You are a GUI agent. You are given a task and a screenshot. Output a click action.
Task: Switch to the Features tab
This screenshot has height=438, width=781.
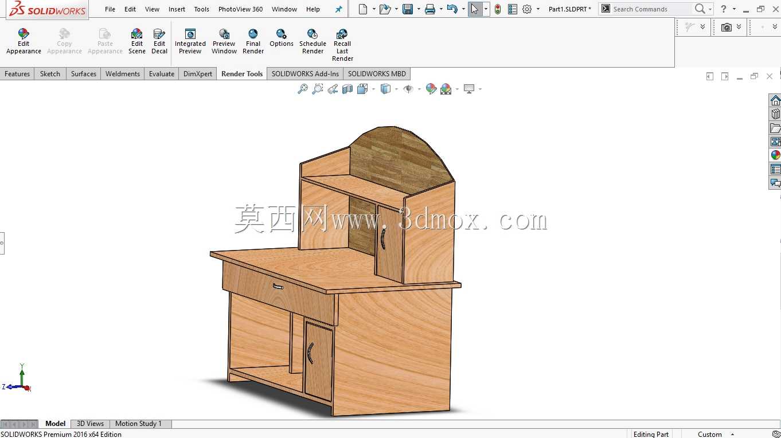17,74
